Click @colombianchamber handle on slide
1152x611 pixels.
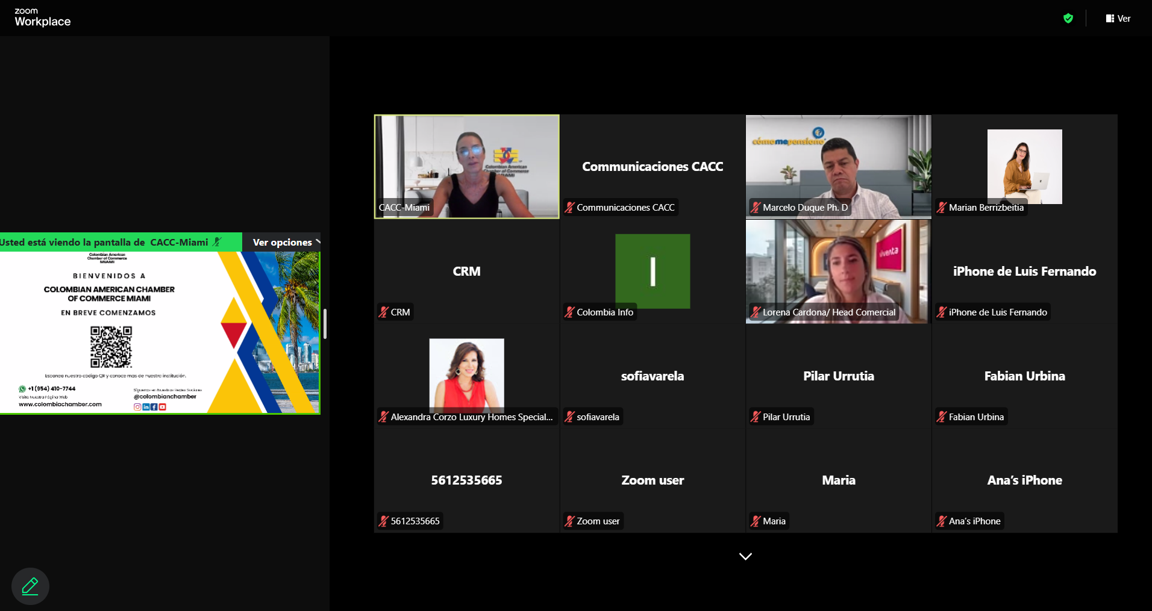tap(165, 397)
